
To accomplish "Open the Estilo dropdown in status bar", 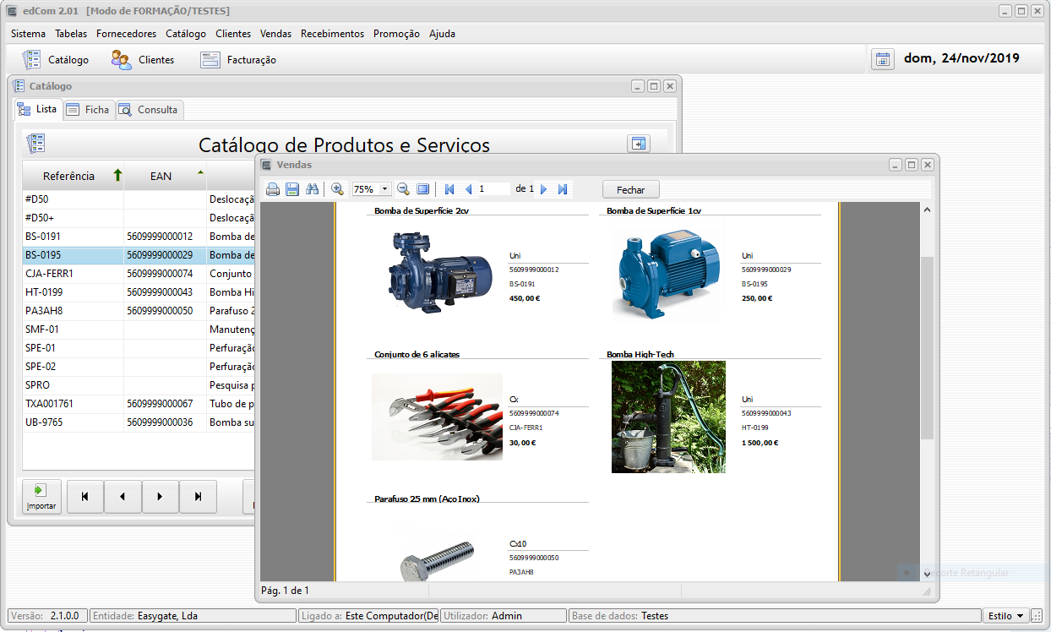I will [x=1005, y=616].
